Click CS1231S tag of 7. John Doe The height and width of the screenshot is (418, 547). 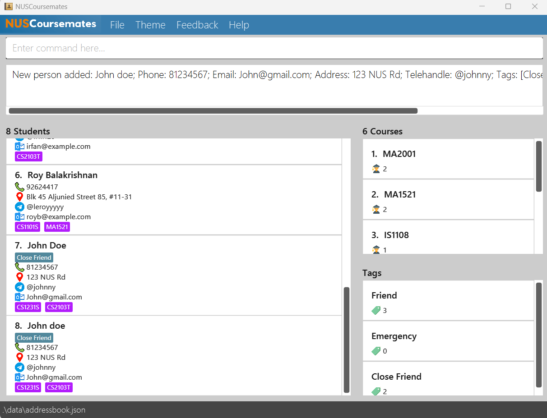click(28, 307)
